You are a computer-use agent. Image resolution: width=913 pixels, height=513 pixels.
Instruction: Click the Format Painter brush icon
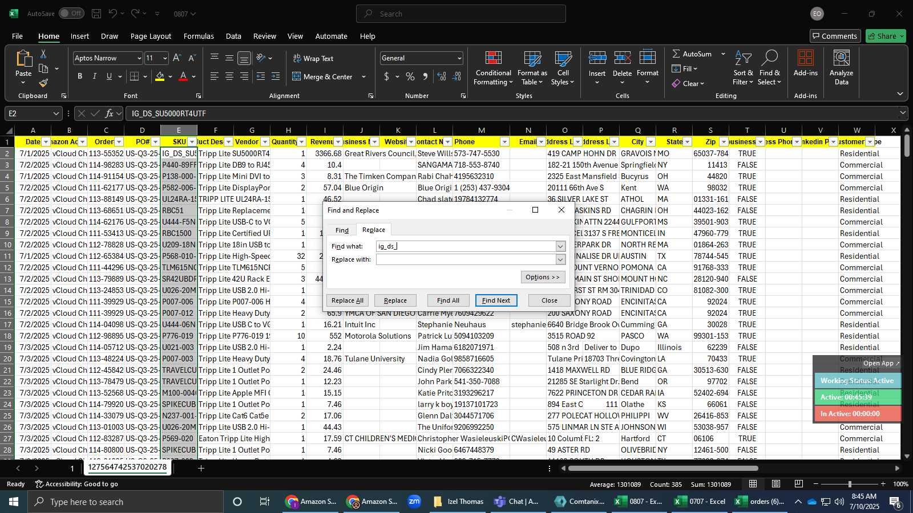[x=43, y=83]
